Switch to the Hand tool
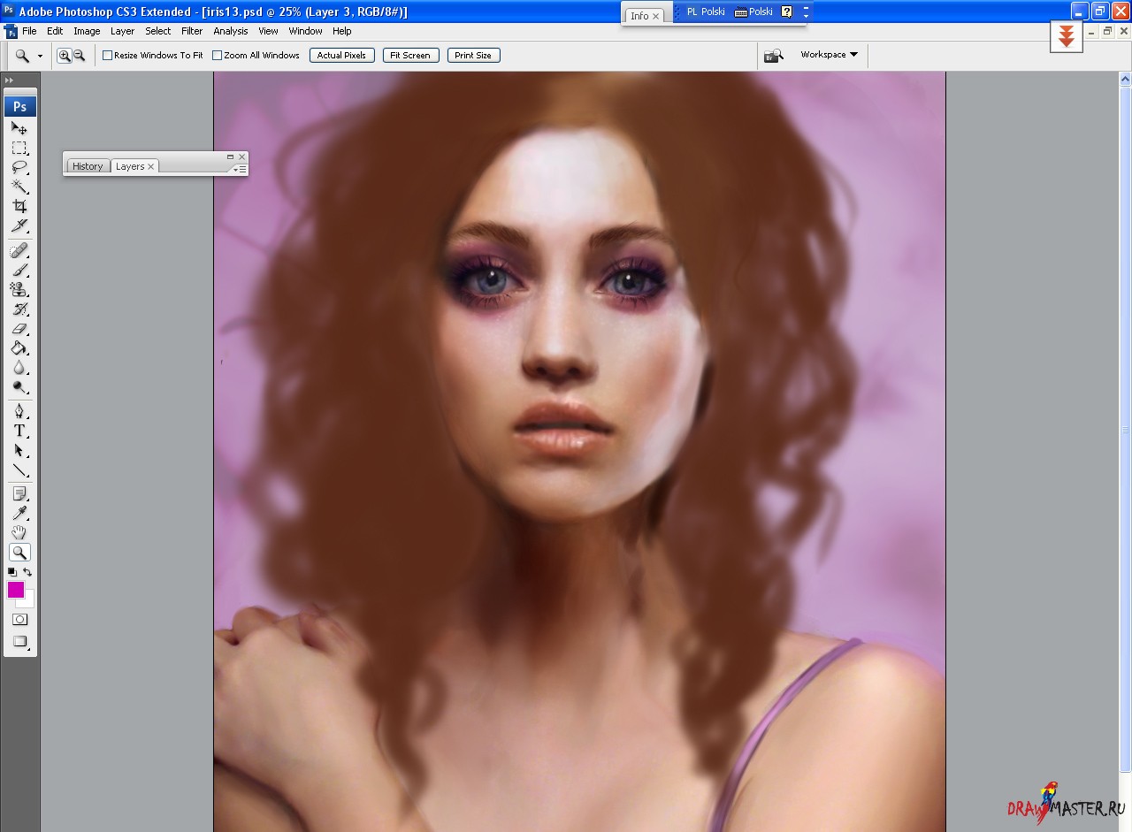The height and width of the screenshot is (832, 1132). 19,532
